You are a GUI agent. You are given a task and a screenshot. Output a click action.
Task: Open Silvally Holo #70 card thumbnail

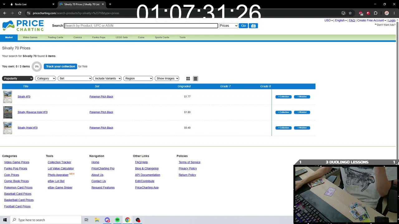pos(7,128)
